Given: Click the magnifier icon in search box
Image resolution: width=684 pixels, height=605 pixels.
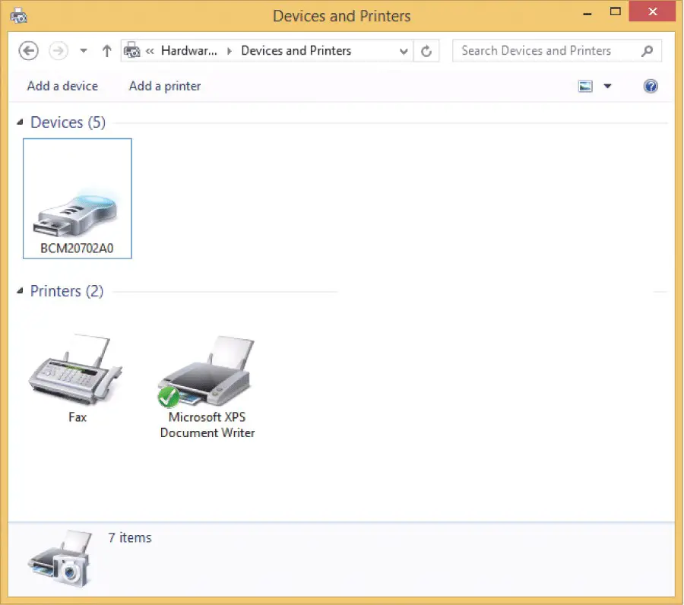Looking at the screenshot, I should tap(647, 51).
